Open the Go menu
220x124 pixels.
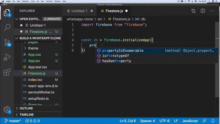click(38, 1)
